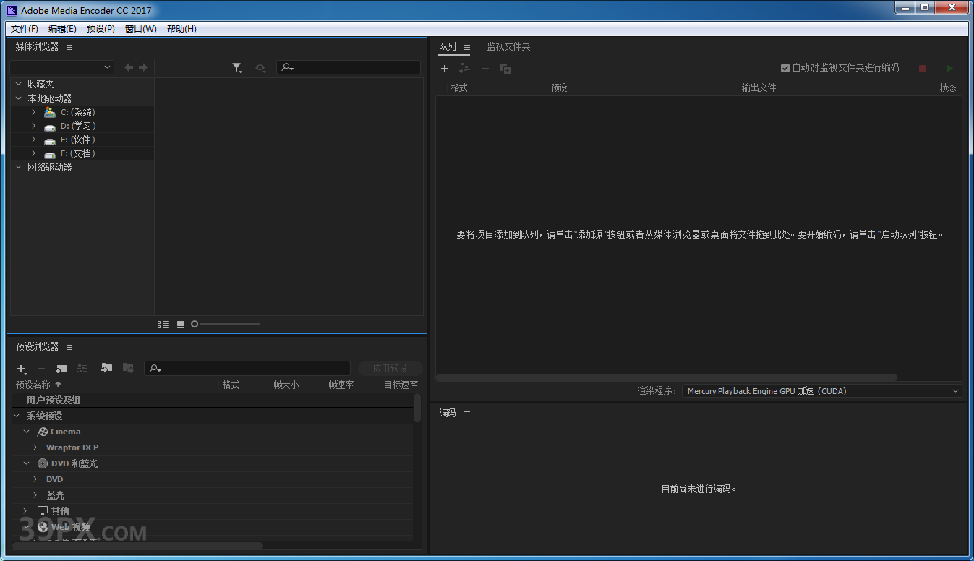974x561 pixels.
Task: Switch Media Browser to list view
Action: (x=163, y=325)
